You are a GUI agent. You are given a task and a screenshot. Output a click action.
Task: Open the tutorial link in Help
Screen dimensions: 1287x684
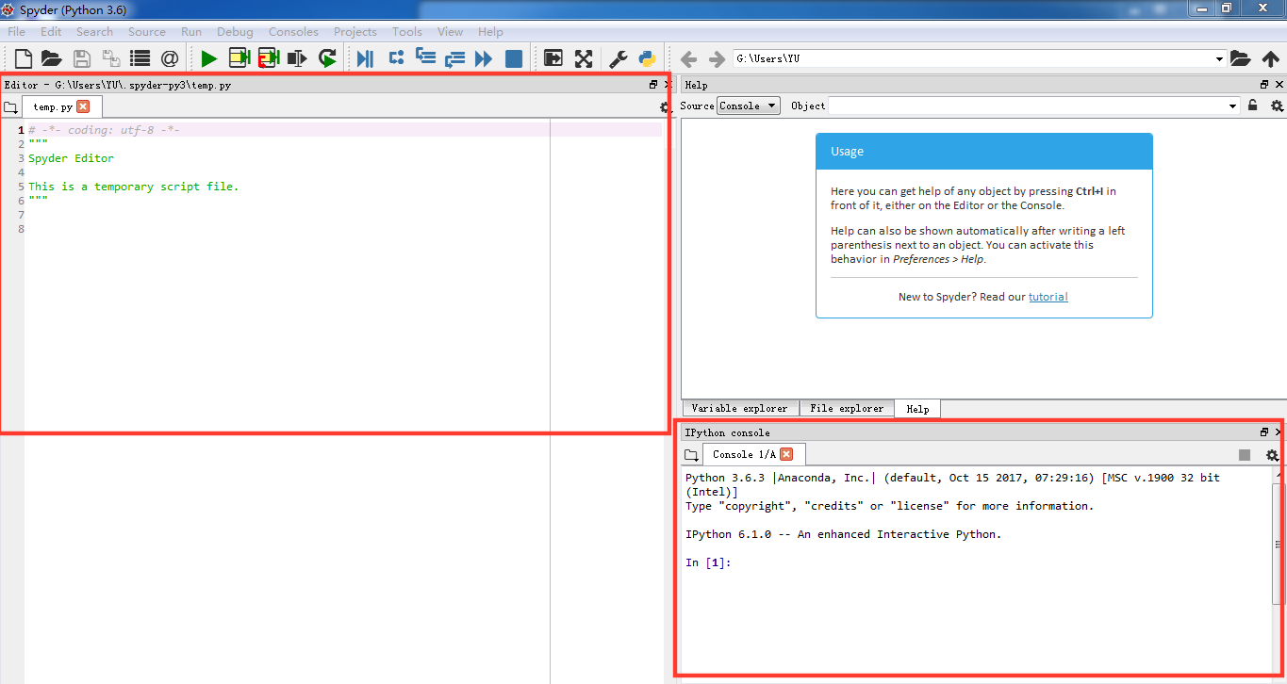tap(1048, 297)
